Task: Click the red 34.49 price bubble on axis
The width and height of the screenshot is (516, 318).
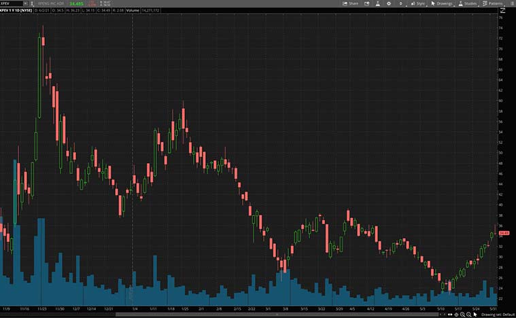Action: (x=504, y=233)
